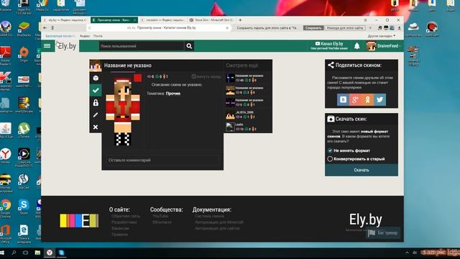Switch to the Nova Skin Minecraft tab
Viewport: 460px width, 259px height.
pos(211,20)
